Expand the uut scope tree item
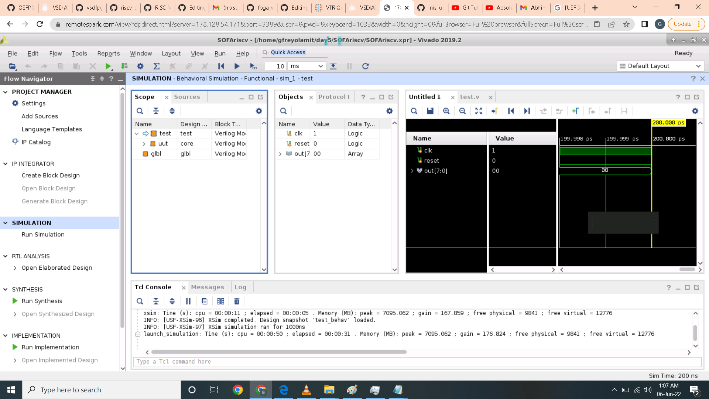The width and height of the screenshot is (709, 399). tap(144, 144)
